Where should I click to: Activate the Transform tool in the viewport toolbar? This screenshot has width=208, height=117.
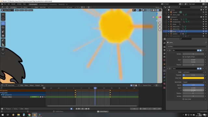coord(3,36)
